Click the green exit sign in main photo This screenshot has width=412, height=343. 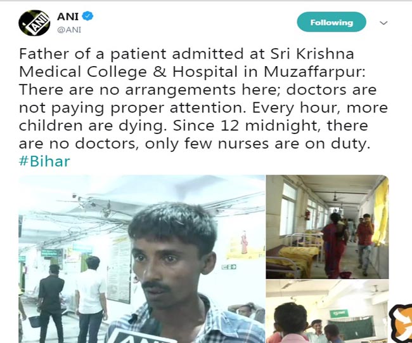click(229, 267)
